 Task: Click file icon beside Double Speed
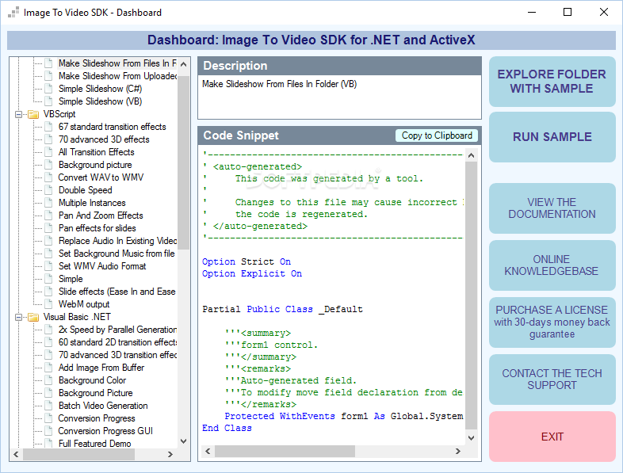[x=48, y=190]
